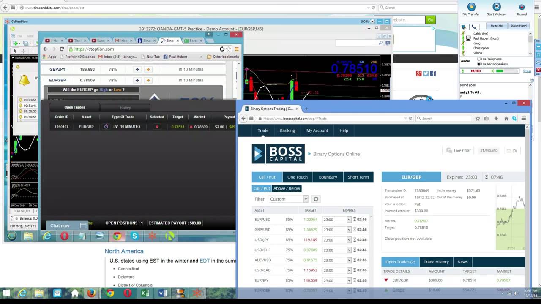Screen dimensions: 541x304
Task: Select the One Touch option type tab
Action: coord(298,177)
